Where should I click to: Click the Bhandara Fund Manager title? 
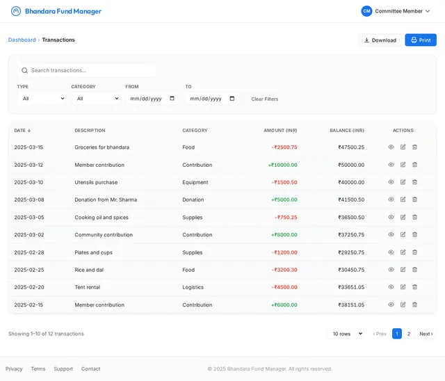coord(63,11)
